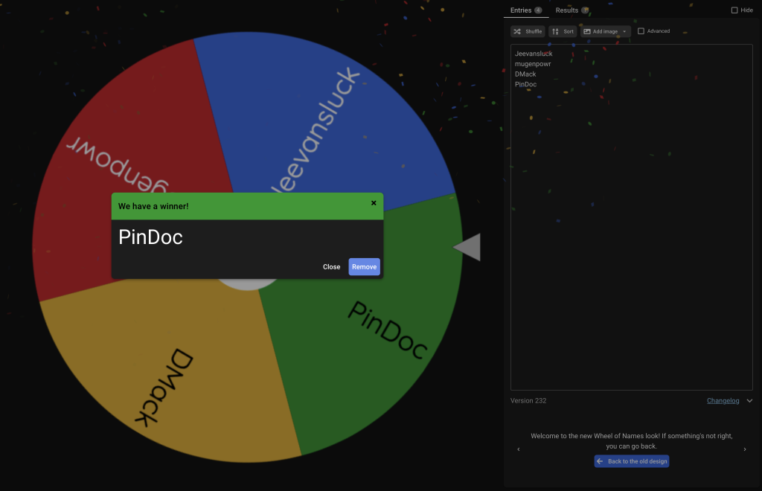Click the Shuffle entries icon
The image size is (762, 491).
(517, 31)
